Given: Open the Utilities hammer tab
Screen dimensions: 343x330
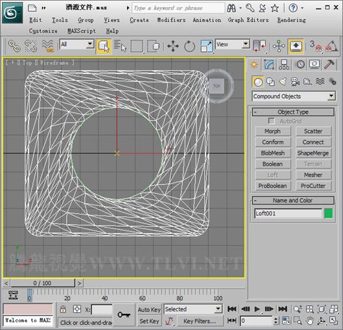Looking at the screenshot, I should tap(329, 64).
